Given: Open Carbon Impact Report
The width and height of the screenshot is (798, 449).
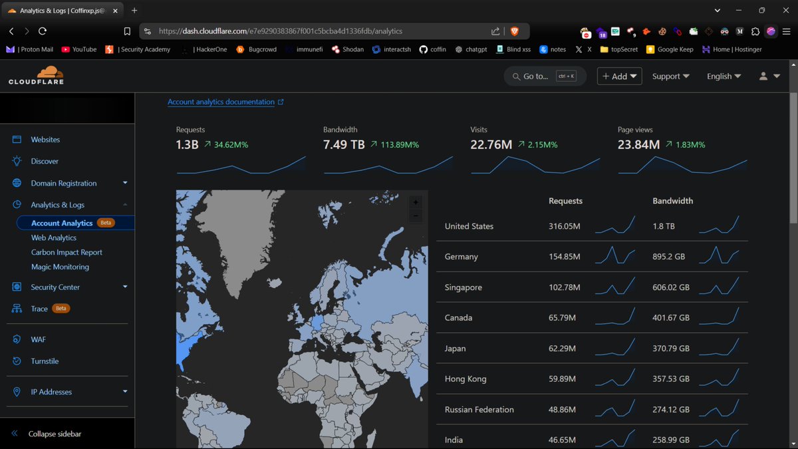Looking at the screenshot, I should [66, 252].
